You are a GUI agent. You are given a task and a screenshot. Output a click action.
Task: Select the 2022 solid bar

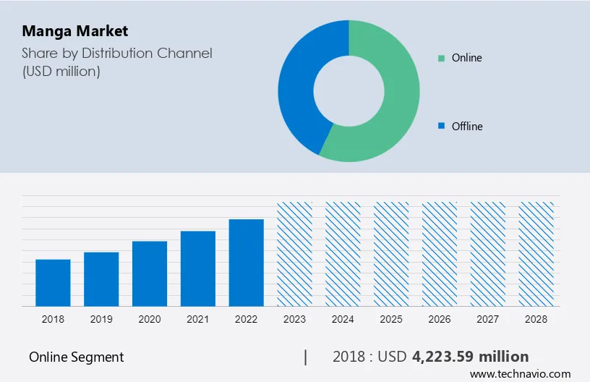coord(246,263)
